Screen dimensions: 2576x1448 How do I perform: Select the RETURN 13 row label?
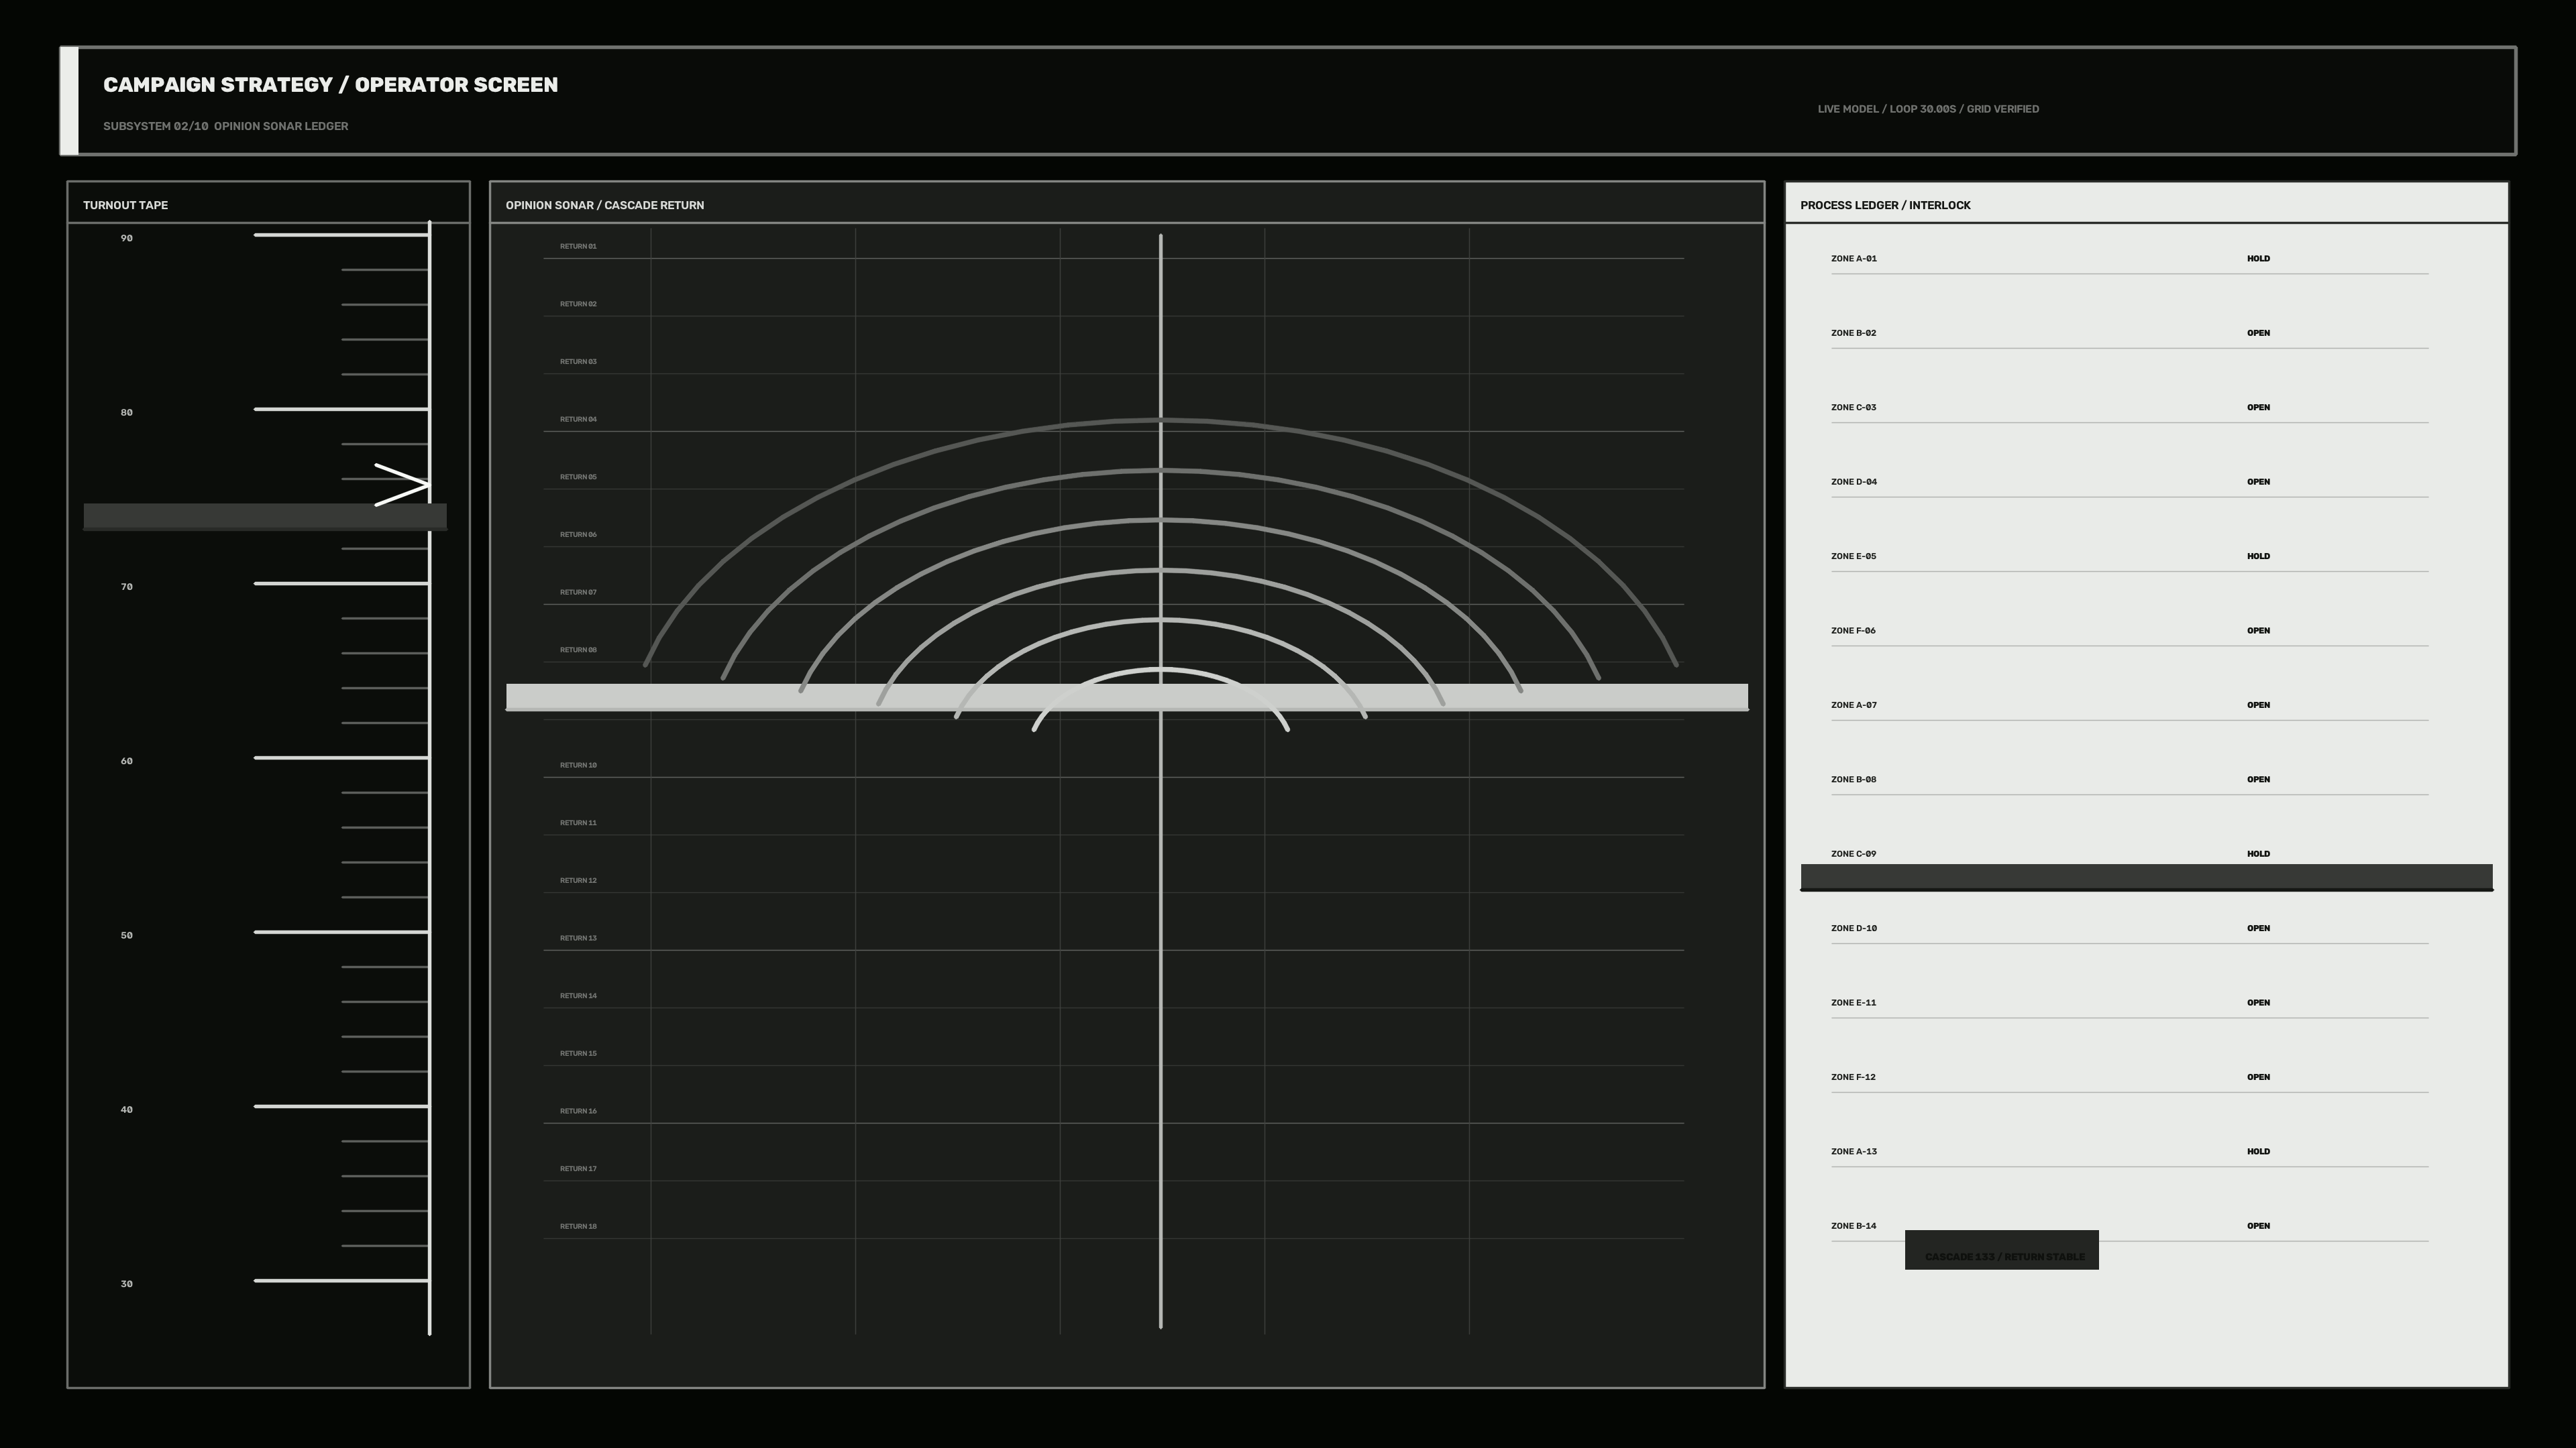(578, 939)
